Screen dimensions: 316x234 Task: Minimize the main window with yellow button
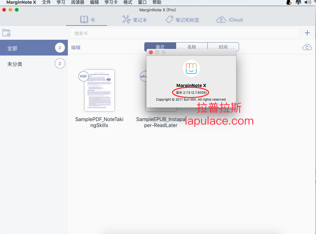click(10, 10)
